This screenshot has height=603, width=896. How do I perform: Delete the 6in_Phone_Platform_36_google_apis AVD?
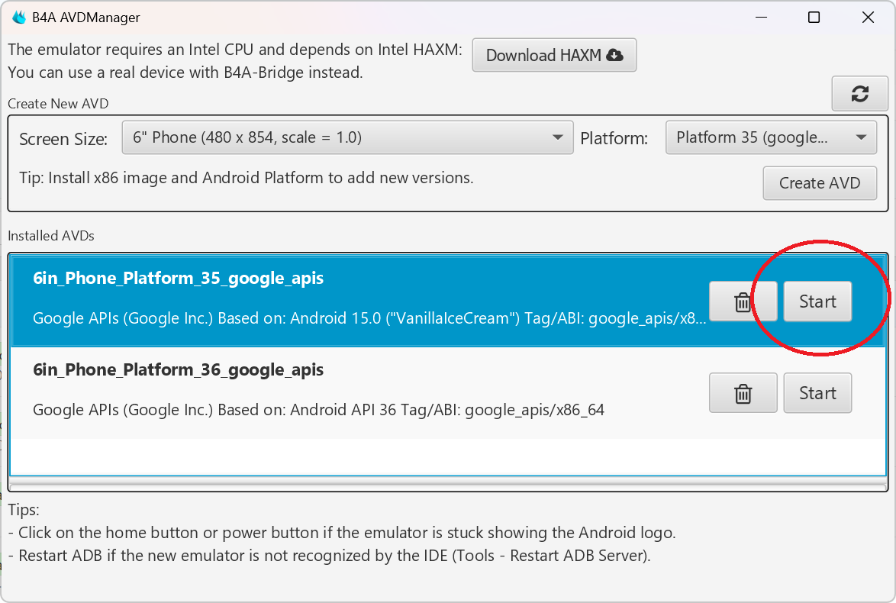coord(743,393)
